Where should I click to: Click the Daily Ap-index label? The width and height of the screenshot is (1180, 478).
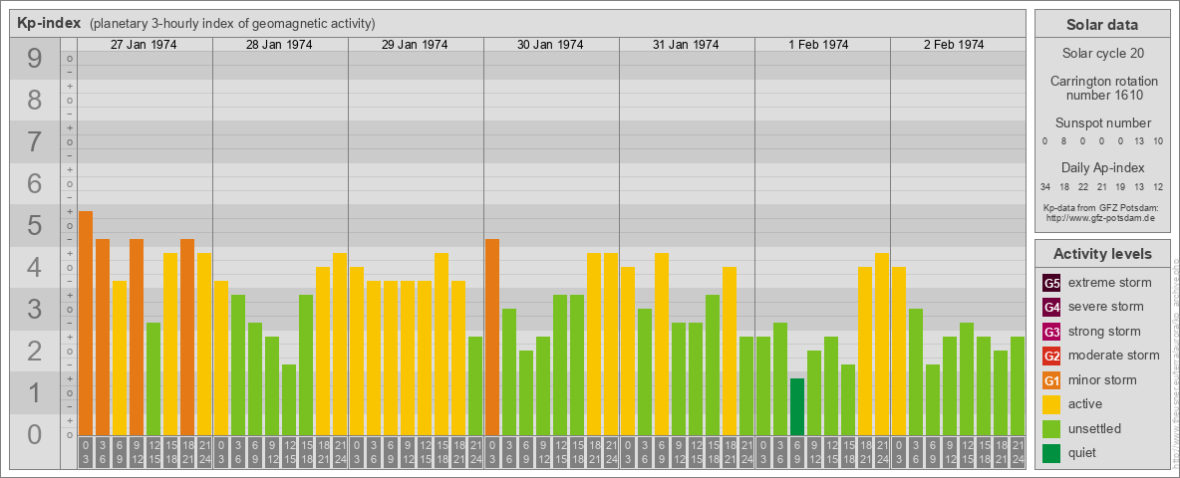[1103, 167]
